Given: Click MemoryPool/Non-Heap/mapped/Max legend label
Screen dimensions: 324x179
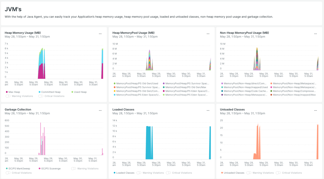Looking at the screenshot, I should tap(294, 95).
